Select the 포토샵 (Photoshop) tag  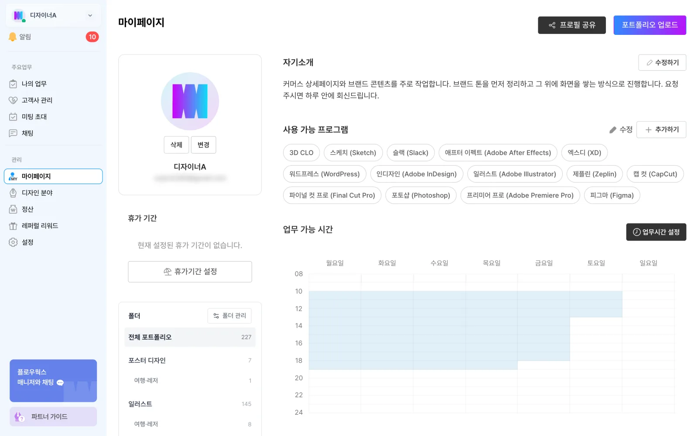coord(421,195)
